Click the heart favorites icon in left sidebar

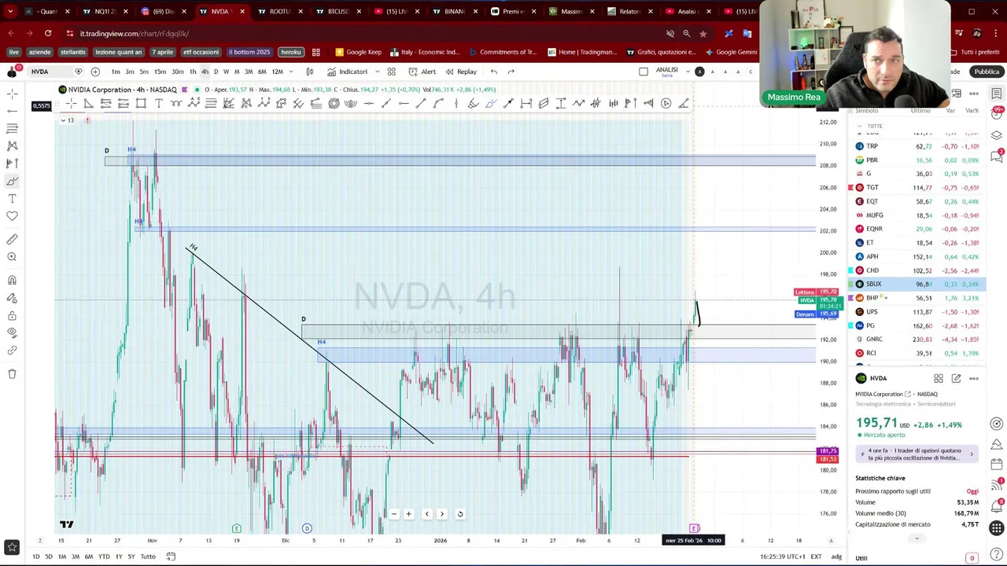tap(12, 216)
